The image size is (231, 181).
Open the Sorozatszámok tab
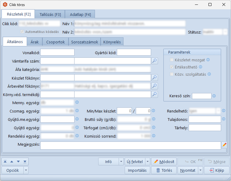[x=84, y=42]
